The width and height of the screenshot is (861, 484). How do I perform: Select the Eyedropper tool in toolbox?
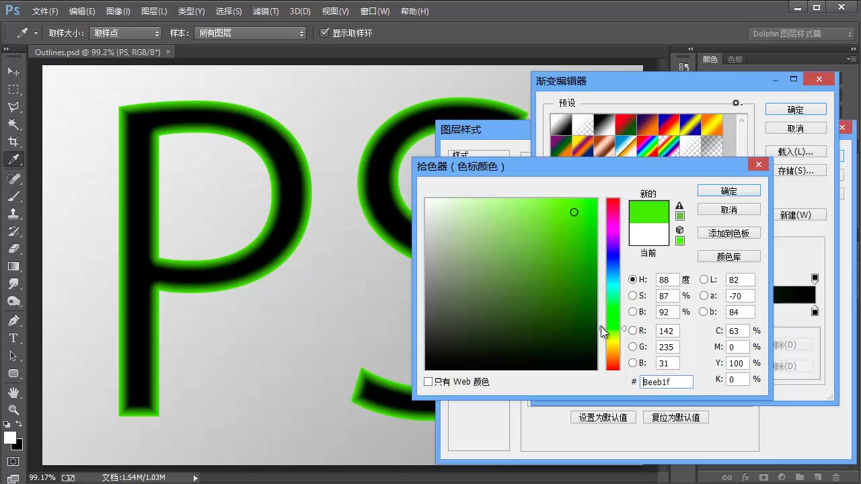(13, 160)
